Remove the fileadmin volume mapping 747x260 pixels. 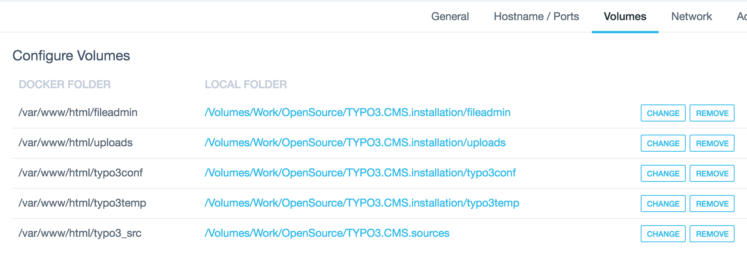pyautogui.click(x=712, y=113)
